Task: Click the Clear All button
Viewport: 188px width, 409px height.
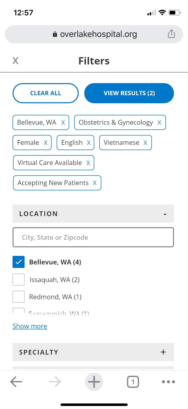Action: [46, 93]
